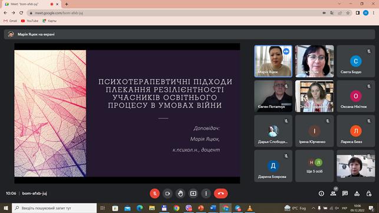Open File Explorer from the taskbar
This screenshot has height=213, width=379.
pyautogui.click(x=152, y=208)
